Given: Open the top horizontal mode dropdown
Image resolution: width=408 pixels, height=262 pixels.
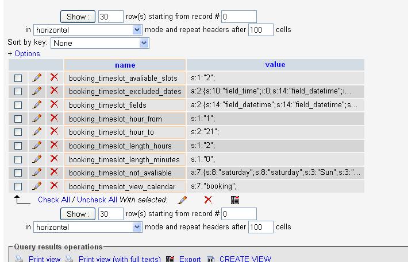Looking at the screenshot, I should point(88,30).
